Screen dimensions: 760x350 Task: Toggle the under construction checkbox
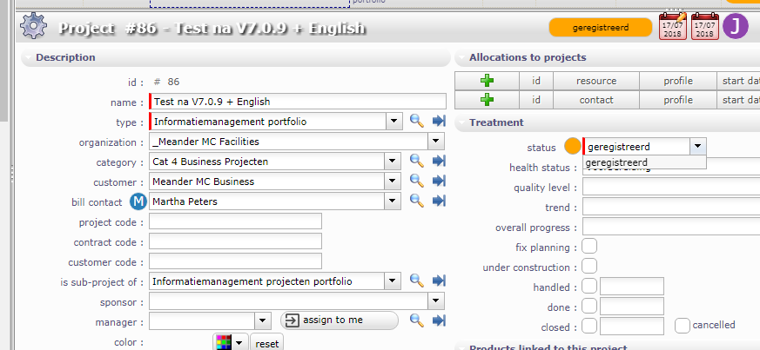pyautogui.click(x=589, y=267)
